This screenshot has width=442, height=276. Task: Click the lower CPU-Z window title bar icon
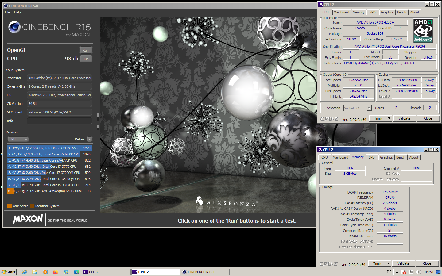tap(320, 150)
